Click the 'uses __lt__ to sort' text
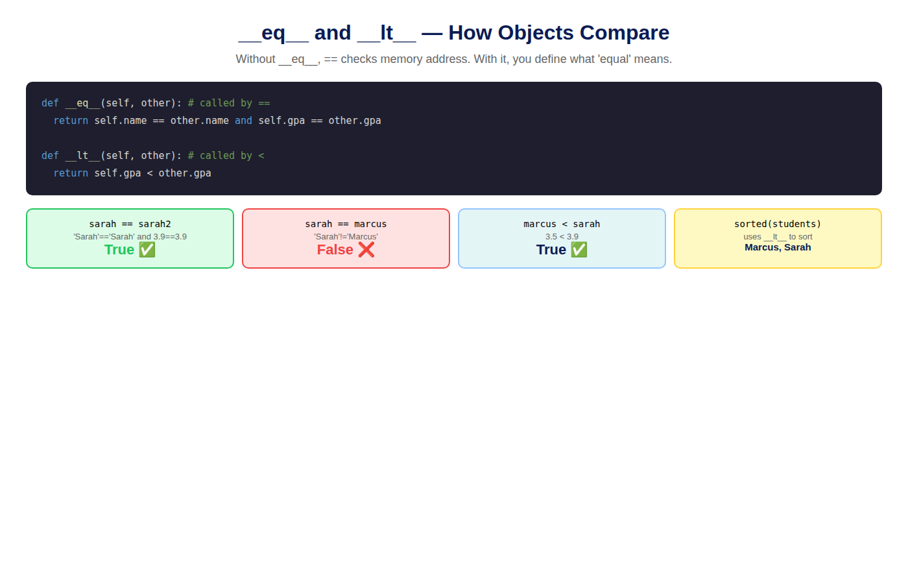The width and height of the screenshot is (908, 584). (778, 237)
